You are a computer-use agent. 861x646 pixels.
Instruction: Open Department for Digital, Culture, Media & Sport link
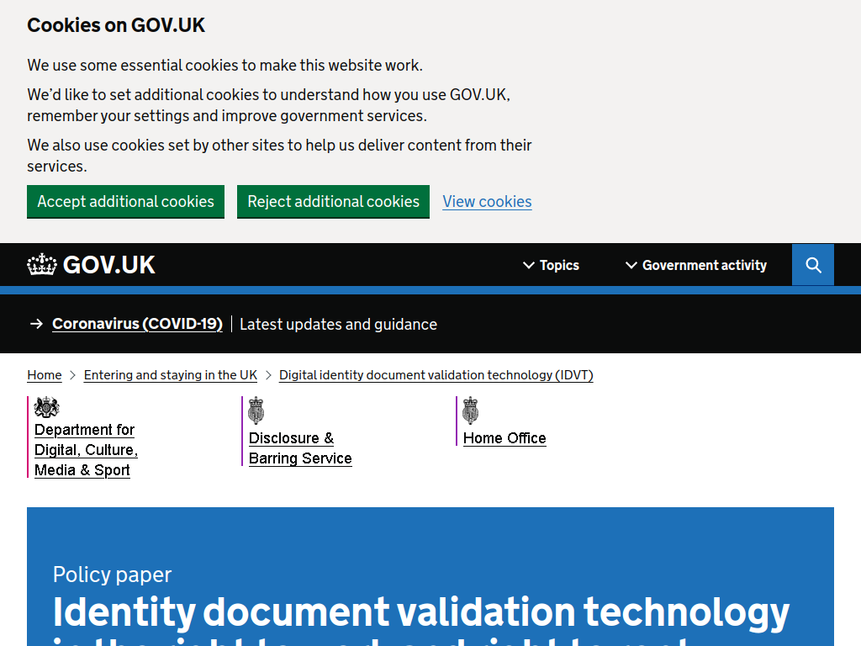coord(87,450)
